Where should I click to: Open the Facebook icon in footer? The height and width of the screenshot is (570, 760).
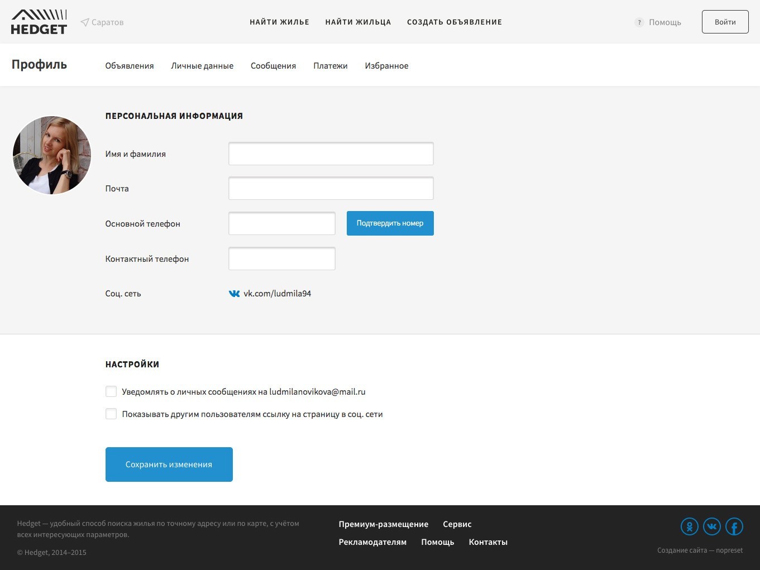[734, 526]
